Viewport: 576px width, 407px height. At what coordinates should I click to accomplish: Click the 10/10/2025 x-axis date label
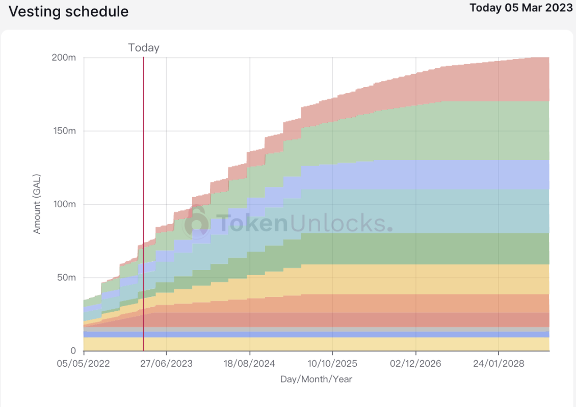click(x=332, y=363)
